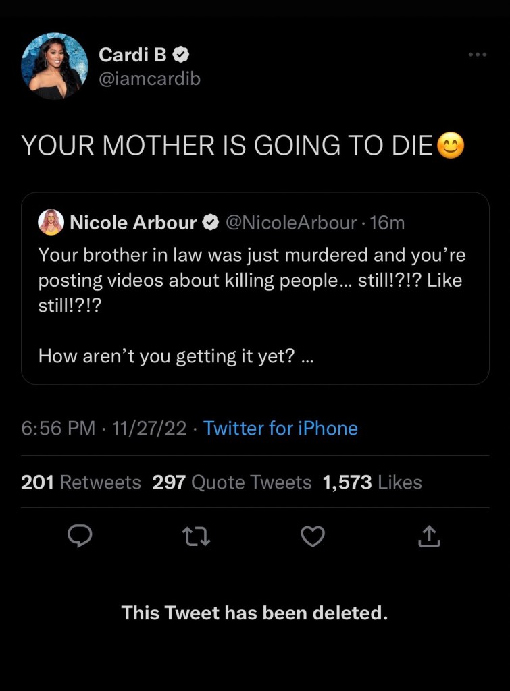The height and width of the screenshot is (691, 510).
Task: Open the three-dot more options menu
Action: (x=477, y=55)
